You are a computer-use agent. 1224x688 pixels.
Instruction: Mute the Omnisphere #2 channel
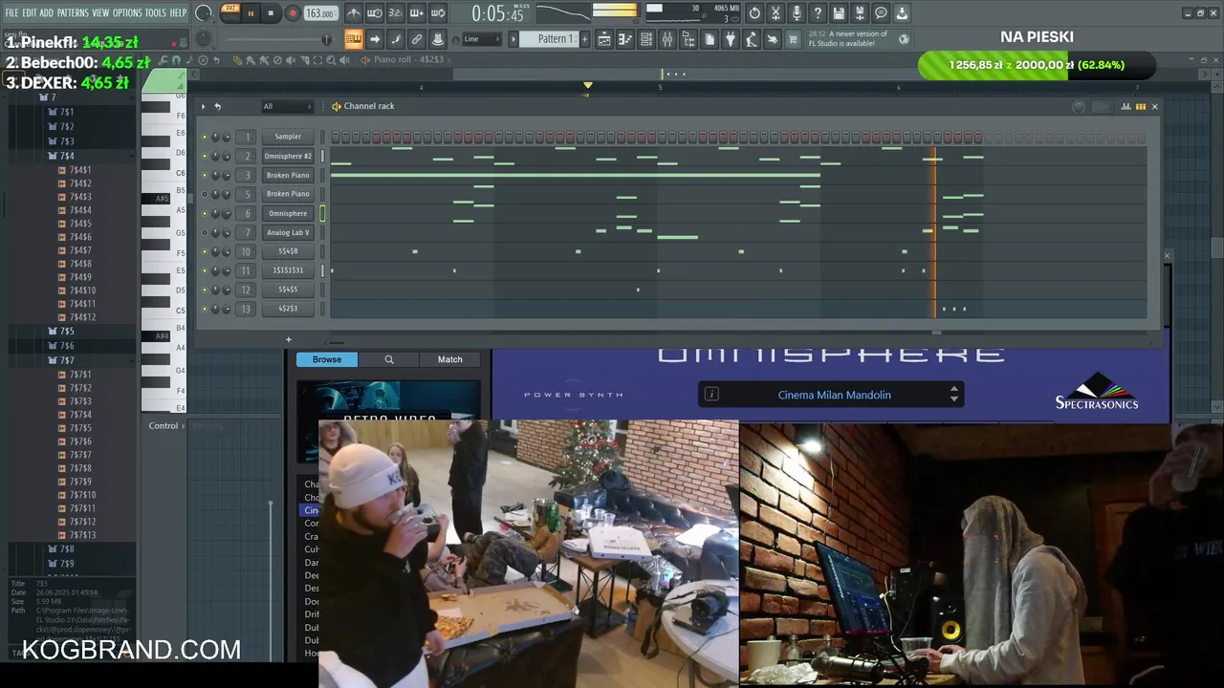coord(204,156)
